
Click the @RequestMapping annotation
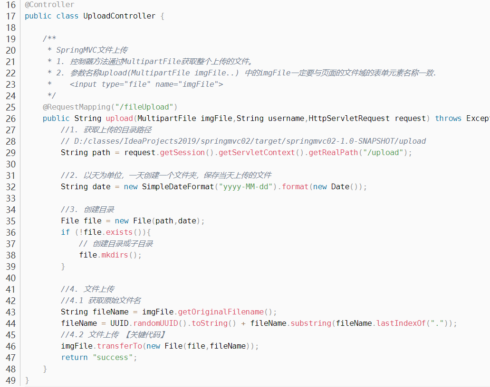[76, 107]
